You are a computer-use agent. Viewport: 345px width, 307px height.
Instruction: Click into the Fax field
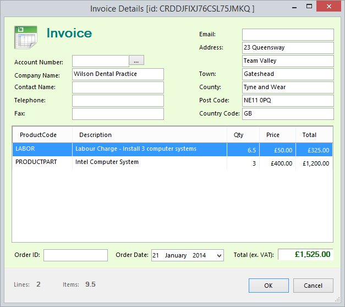pos(118,114)
